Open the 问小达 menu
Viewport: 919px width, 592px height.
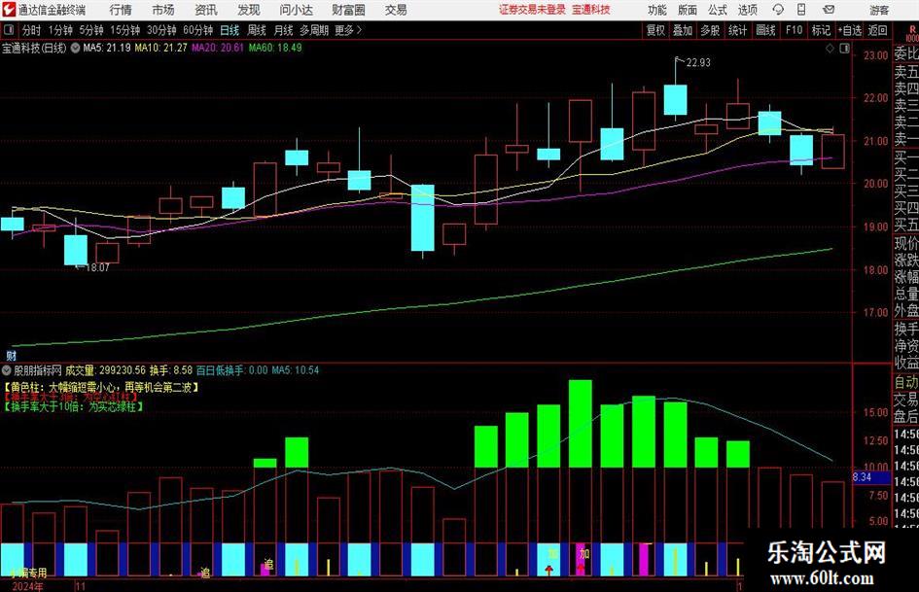[296, 10]
